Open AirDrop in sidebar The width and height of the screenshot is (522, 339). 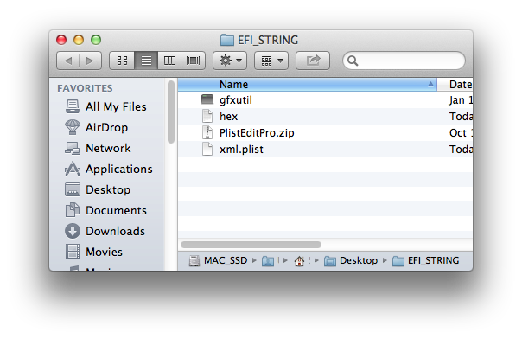[x=106, y=127]
